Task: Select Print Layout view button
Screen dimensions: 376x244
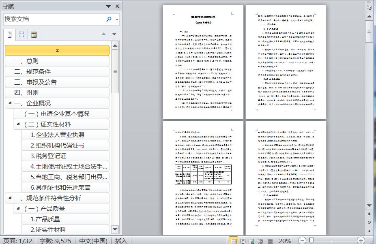Action: click(233, 241)
